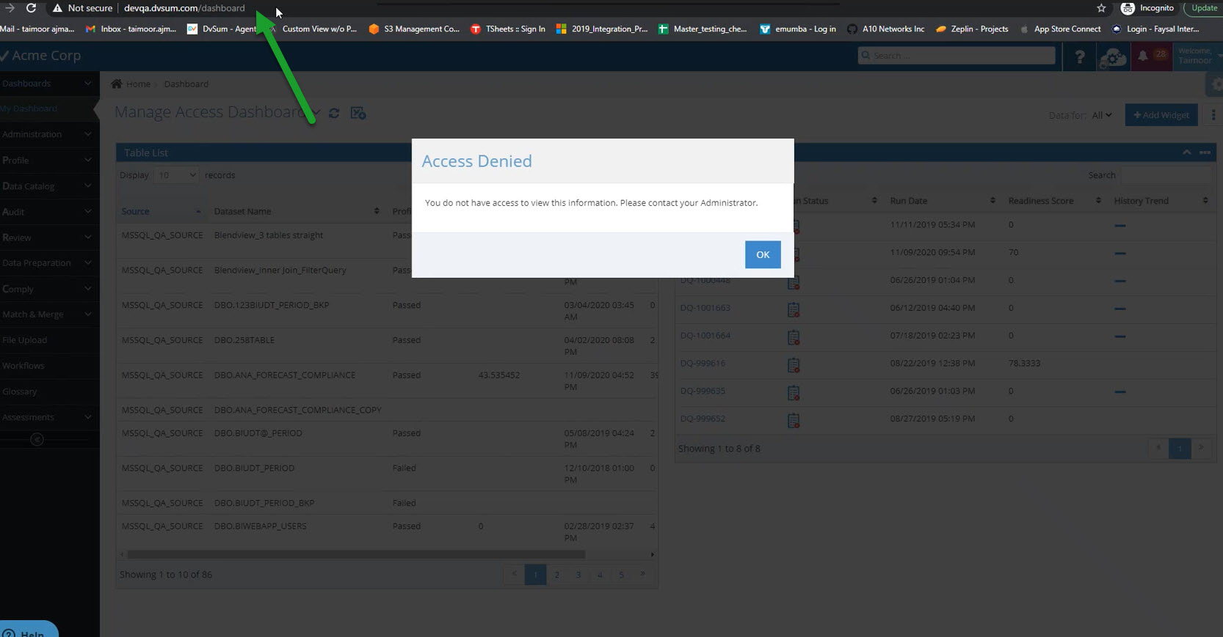Open the Zeplin Projects bookmark
This screenshot has height=637, width=1223.
coord(972,29)
